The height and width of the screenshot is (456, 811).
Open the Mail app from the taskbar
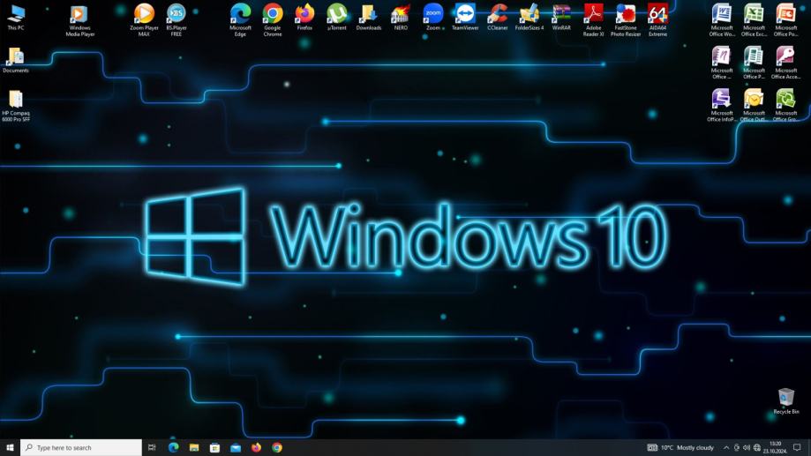(236, 448)
